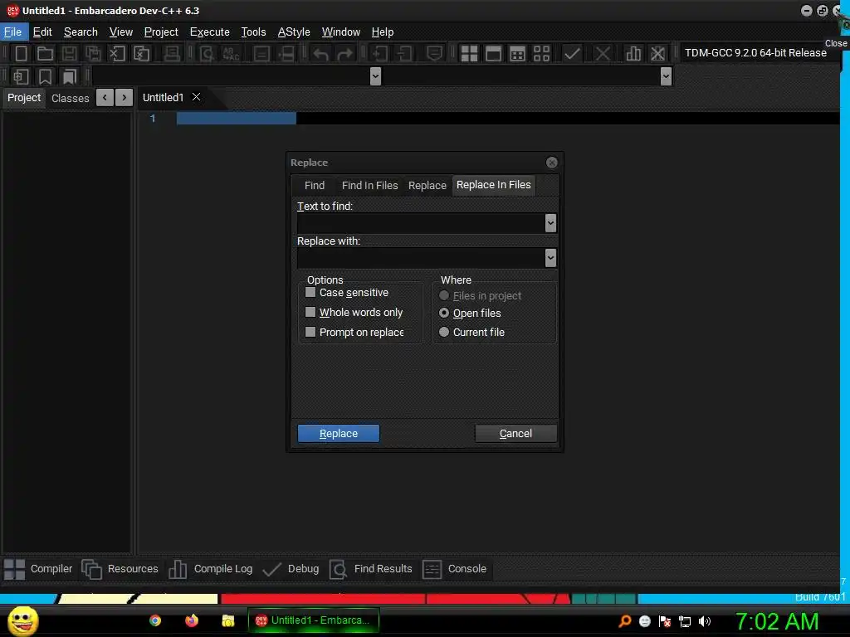Open the Console bottom tab
This screenshot has height=637, width=850.
(x=454, y=569)
